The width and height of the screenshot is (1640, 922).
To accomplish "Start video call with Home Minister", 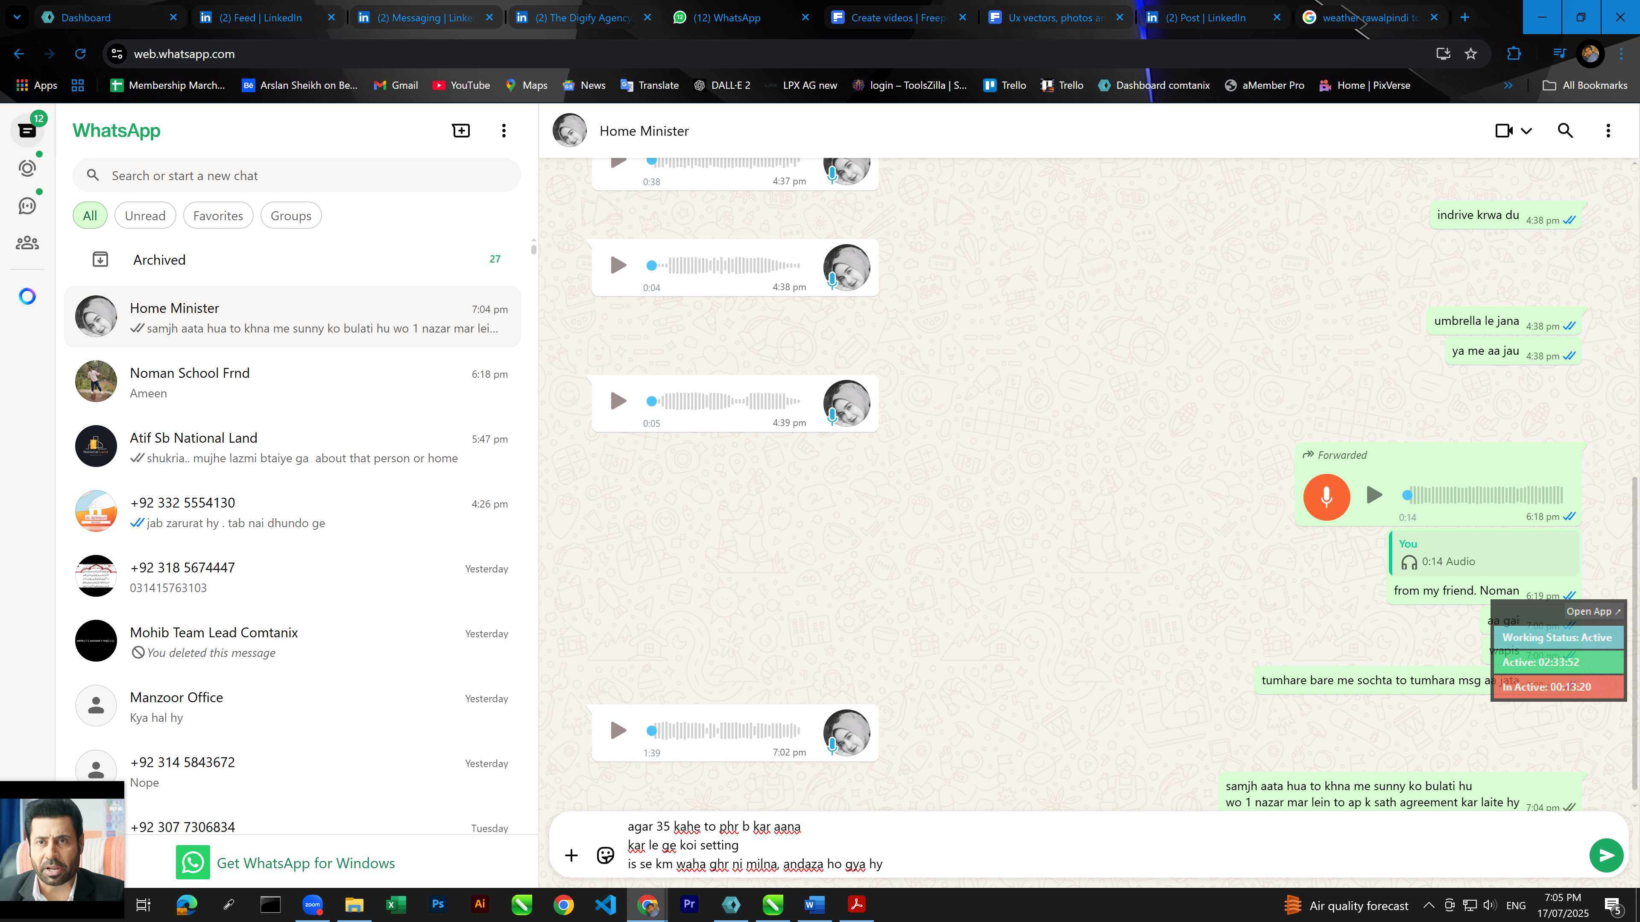I will [1504, 131].
